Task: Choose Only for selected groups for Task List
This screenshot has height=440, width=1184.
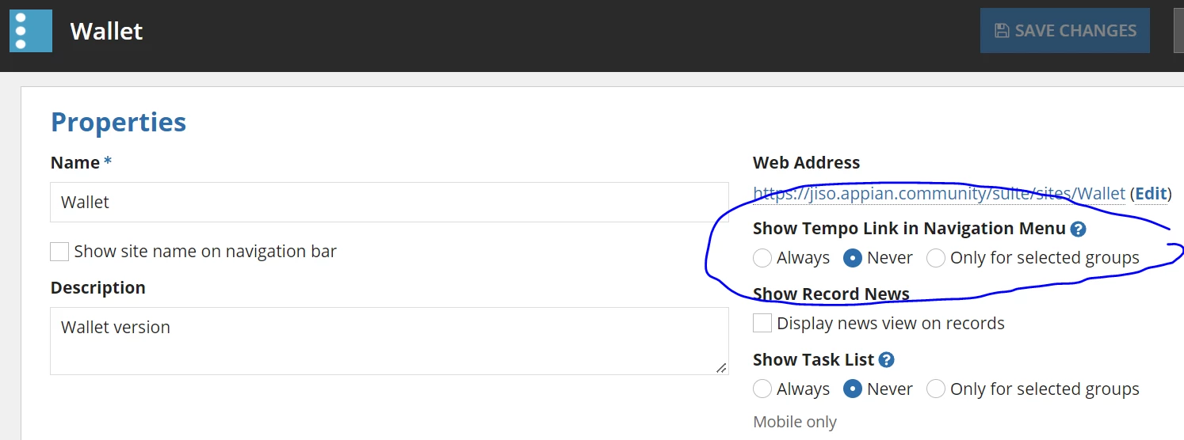Action: [x=936, y=389]
